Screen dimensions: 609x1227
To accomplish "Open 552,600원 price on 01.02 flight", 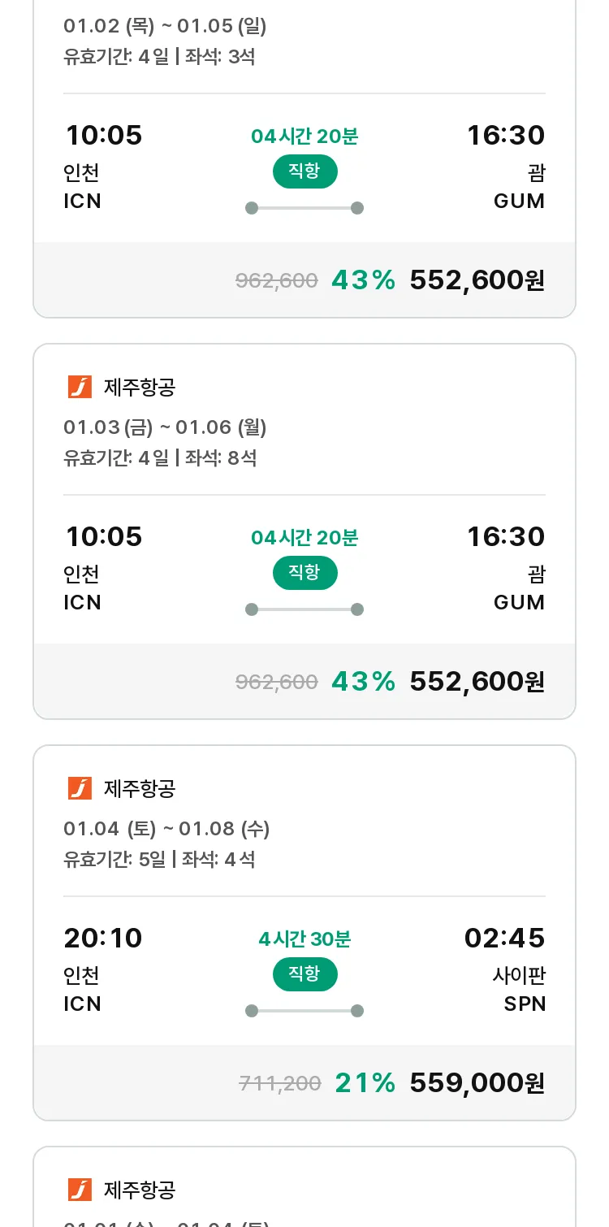I will [477, 280].
